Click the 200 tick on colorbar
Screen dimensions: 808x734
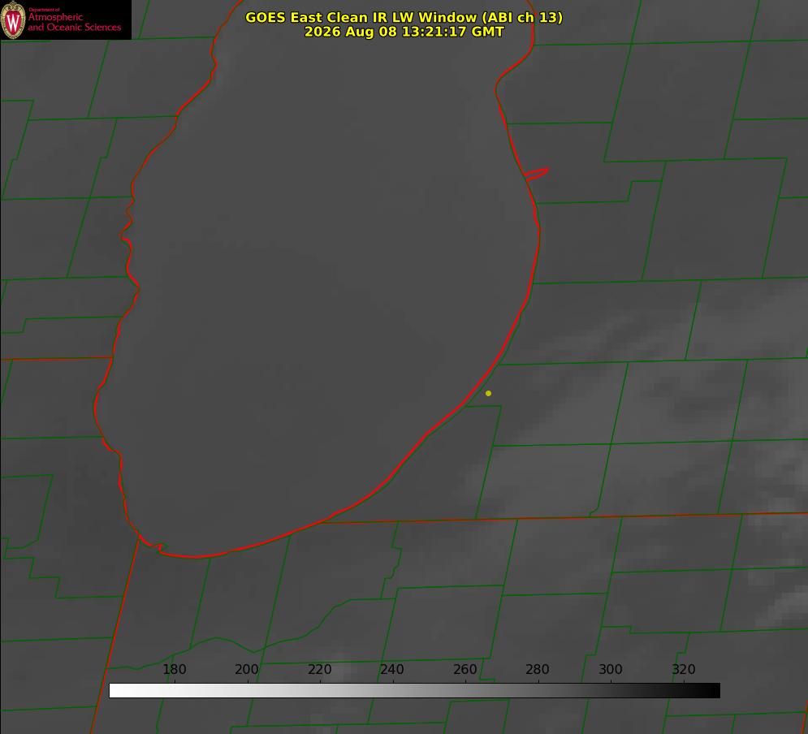[x=247, y=669]
